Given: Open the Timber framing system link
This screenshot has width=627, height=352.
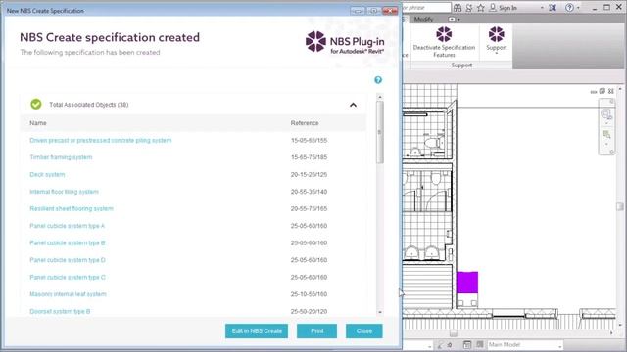Looking at the screenshot, I should [x=61, y=157].
